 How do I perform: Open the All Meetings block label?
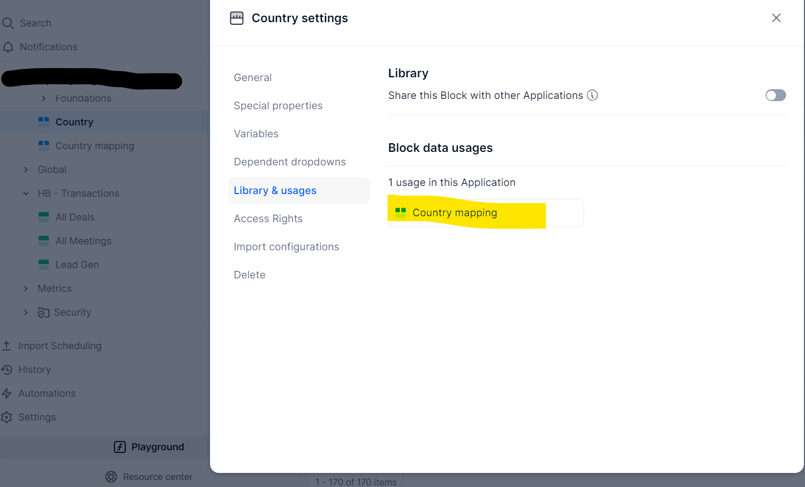[84, 241]
